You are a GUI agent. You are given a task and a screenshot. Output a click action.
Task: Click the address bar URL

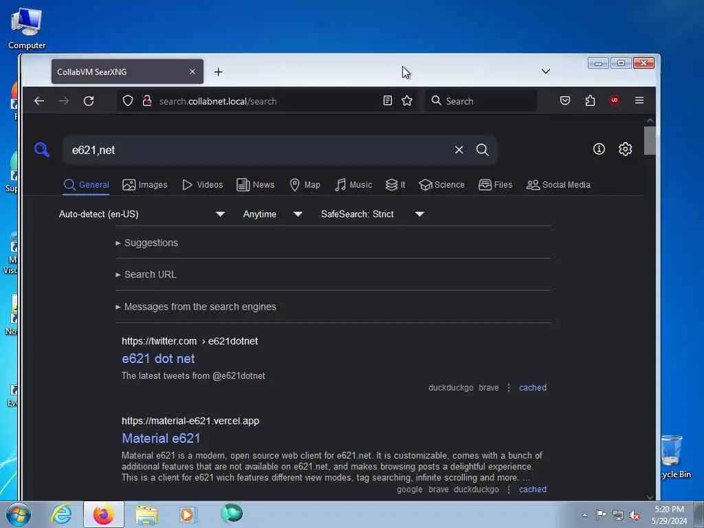[x=218, y=101]
